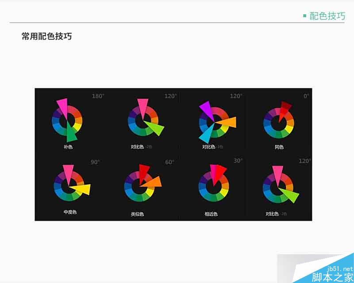Click the 中度色 label
The image size is (354, 283).
click(x=70, y=212)
